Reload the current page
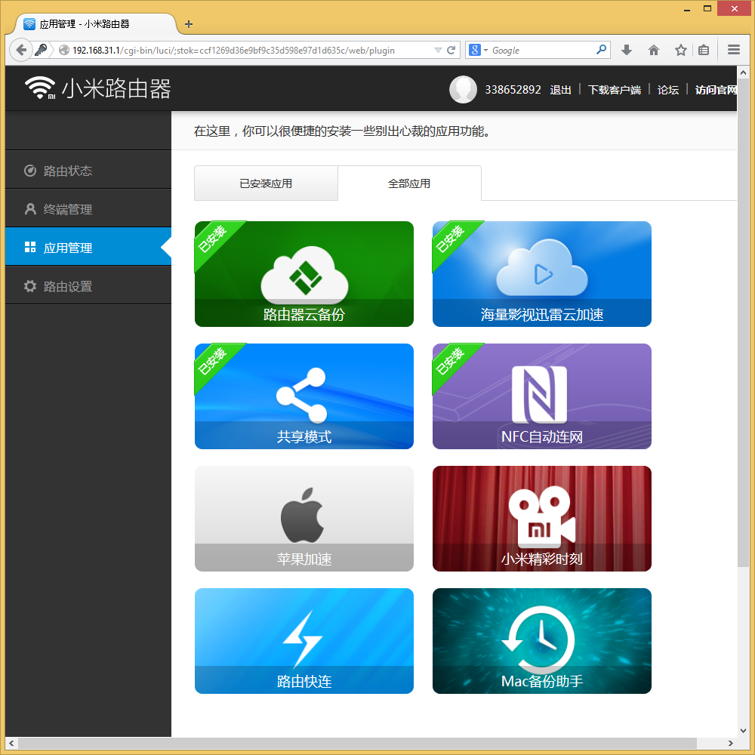This screenshot has height=755, width=755. pos(451,50)
